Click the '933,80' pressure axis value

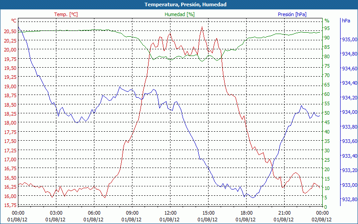(x=349, y=127)
